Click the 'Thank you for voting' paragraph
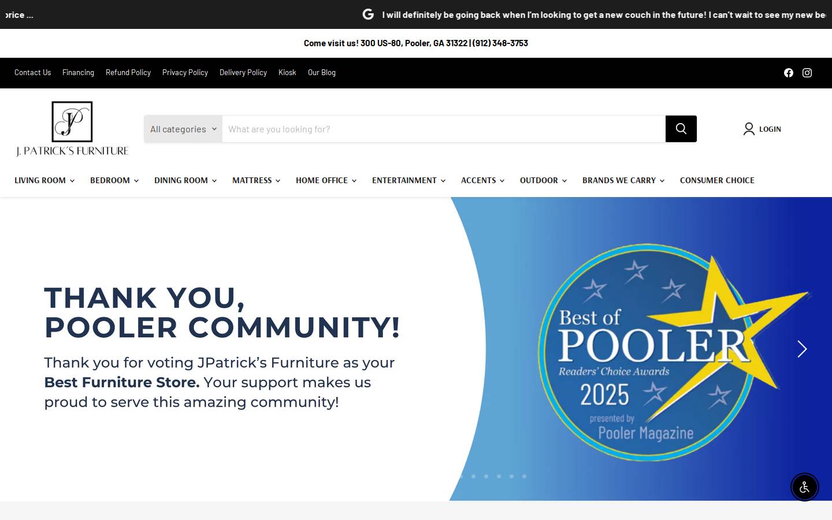Screen dimensions: 832x520 point(220,382)
